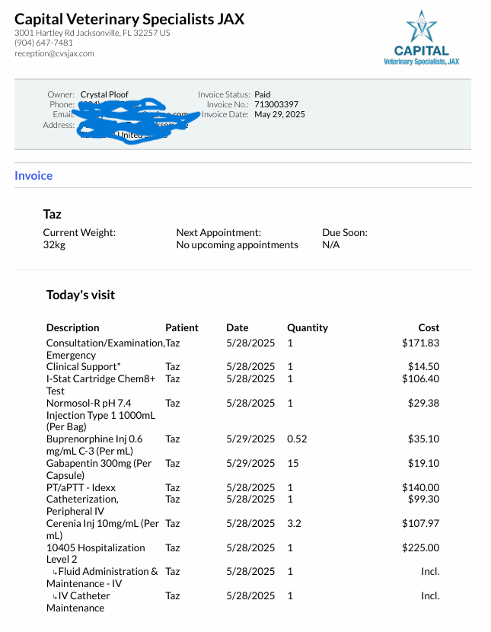Image resolution: width=491 pixels, height=632 pixels.
Task: Click the $225.00 hospitalization cost
Action: point(420,547)
